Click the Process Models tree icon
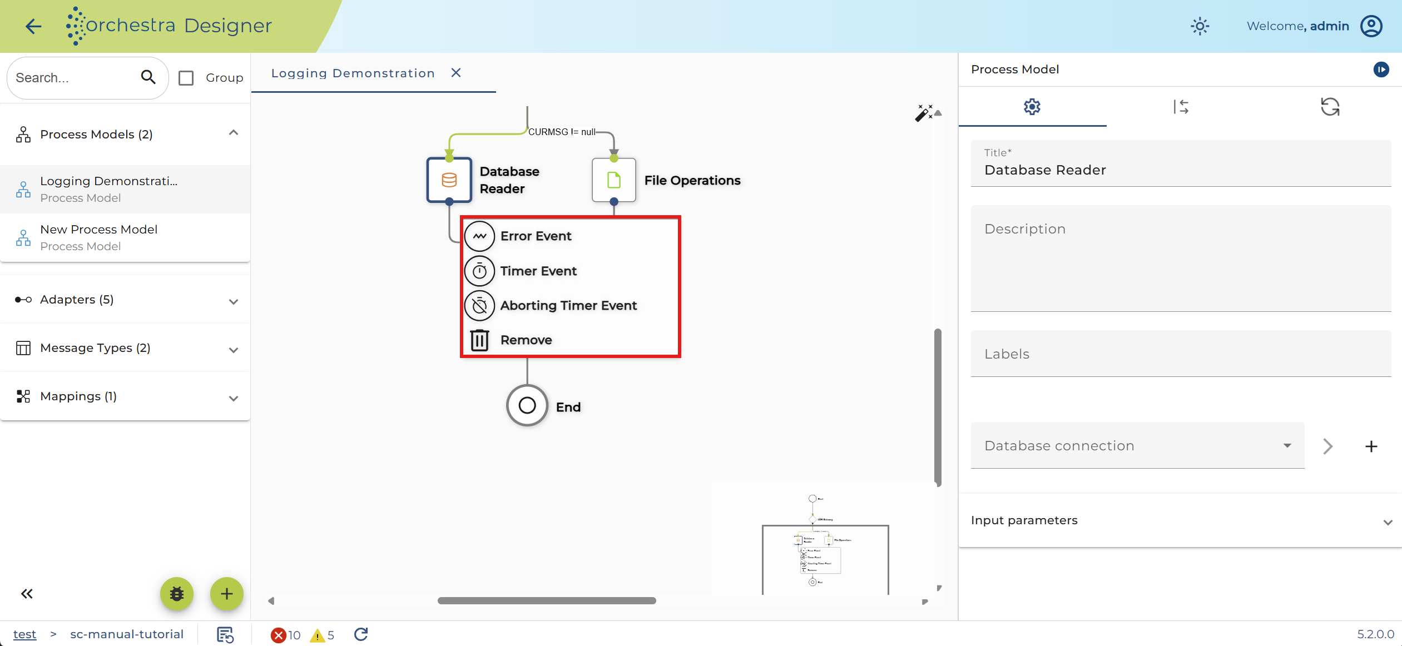The height and width of the screenshot is (646, 1402). [x=23, y=135]
